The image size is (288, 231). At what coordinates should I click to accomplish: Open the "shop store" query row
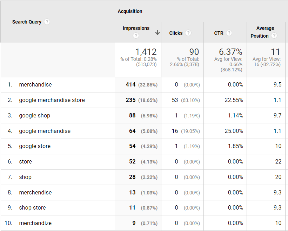(x=32, y=208)
